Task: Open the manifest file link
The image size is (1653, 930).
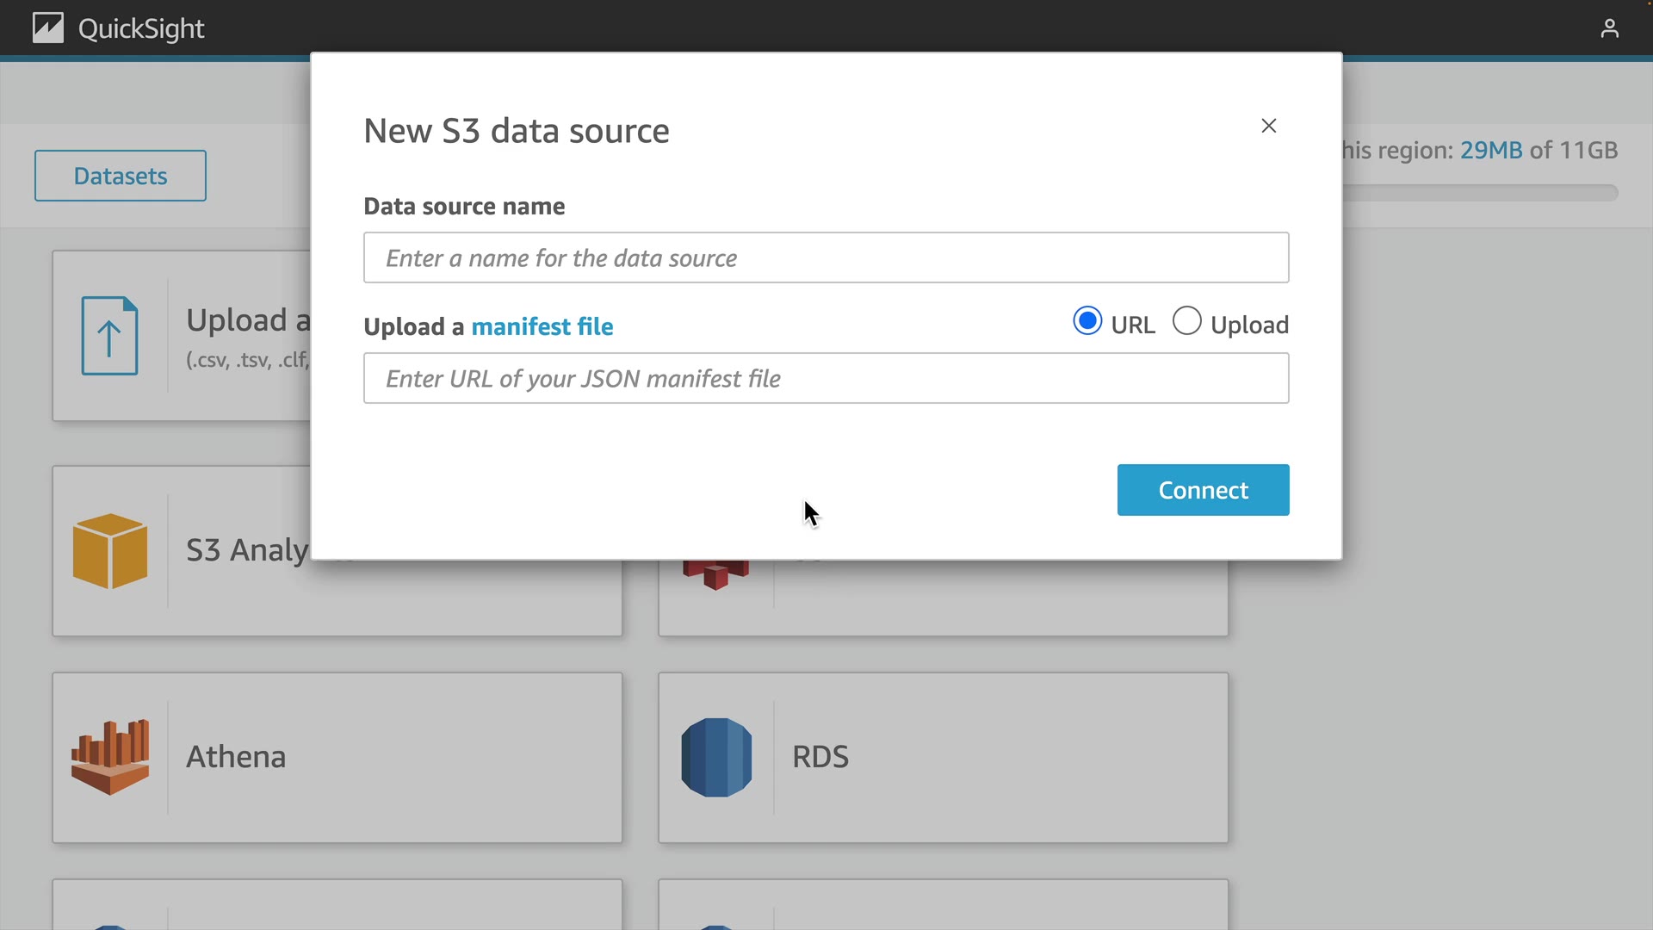Action: click(x=542, y=326)
